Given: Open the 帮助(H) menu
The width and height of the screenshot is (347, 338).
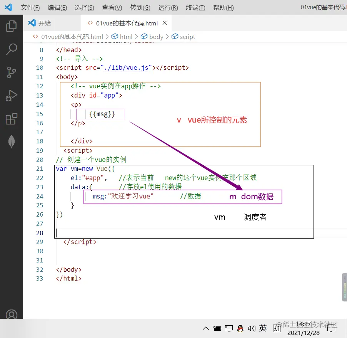Looking at the screenshot, I should coord(224,8).
